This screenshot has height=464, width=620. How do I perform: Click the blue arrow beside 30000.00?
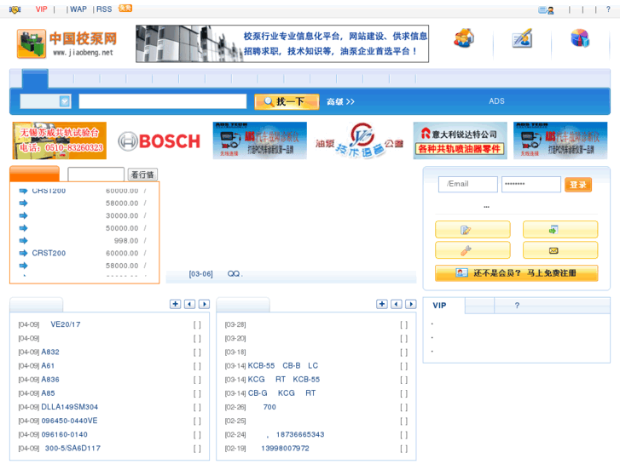coord(23,215)
